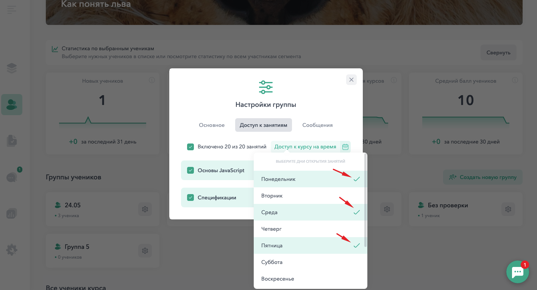Screen dimensions: 537x290
Task: Open the live chat widget bubble
Action: [x=517, y=272]
